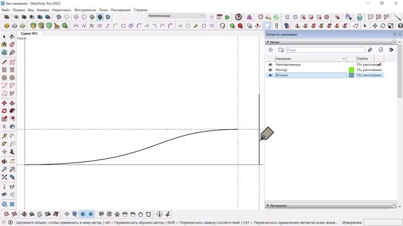Select the Tape Measure tool

pyautogui.click(x=4, y=136)
